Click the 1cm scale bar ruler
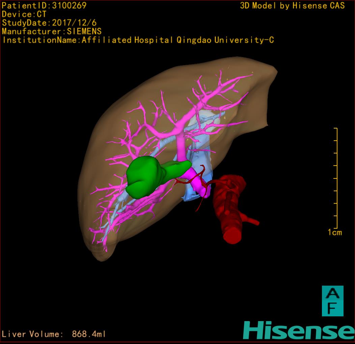 click(336, 178)
